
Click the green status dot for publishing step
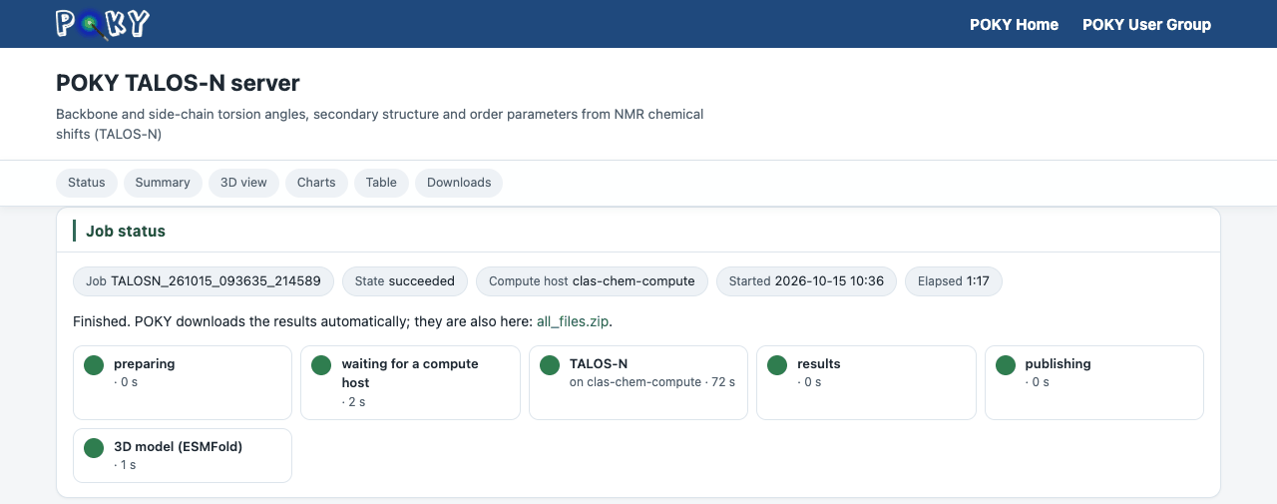pyautogui.click(x=1006, y=365)
